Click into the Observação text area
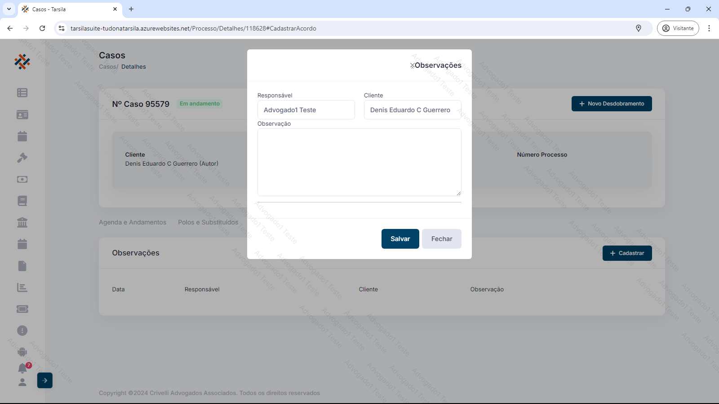The image size is (719, 404). [359, 162]
